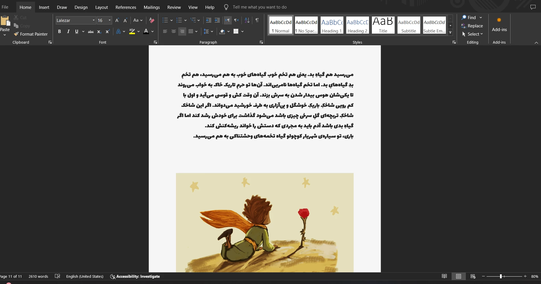Click the Paste clipboard icon
Screen dimensions: 541x284
point(5,21)
